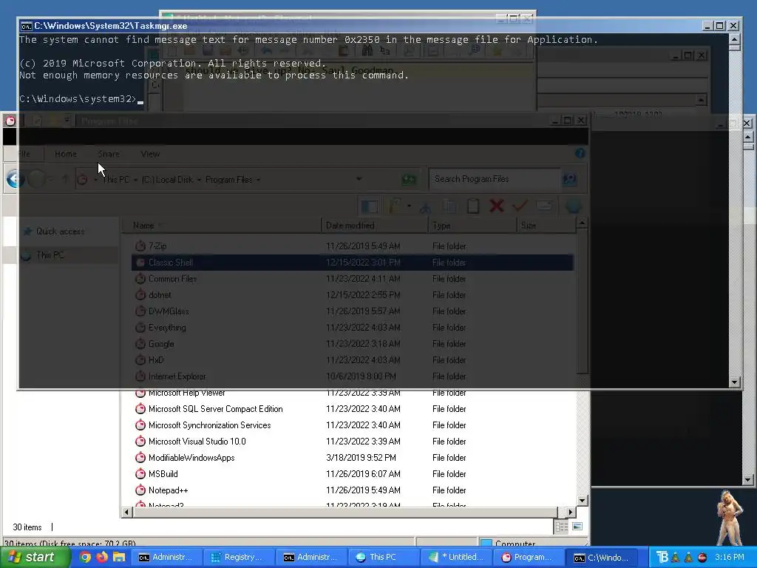Open View tab in Program Files window

point(150,154)
